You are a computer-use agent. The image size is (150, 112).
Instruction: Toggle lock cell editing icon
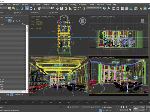(x=13, y=21)
